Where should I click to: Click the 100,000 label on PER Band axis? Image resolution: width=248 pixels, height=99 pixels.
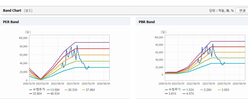point(23,38)
